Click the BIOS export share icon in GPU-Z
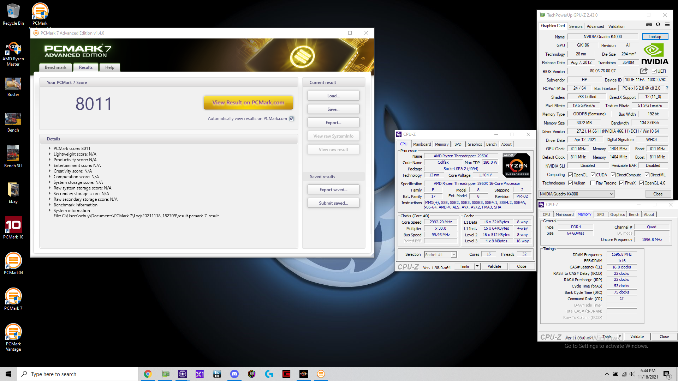Screen dimensions: 678x381 tap(644, 71)
